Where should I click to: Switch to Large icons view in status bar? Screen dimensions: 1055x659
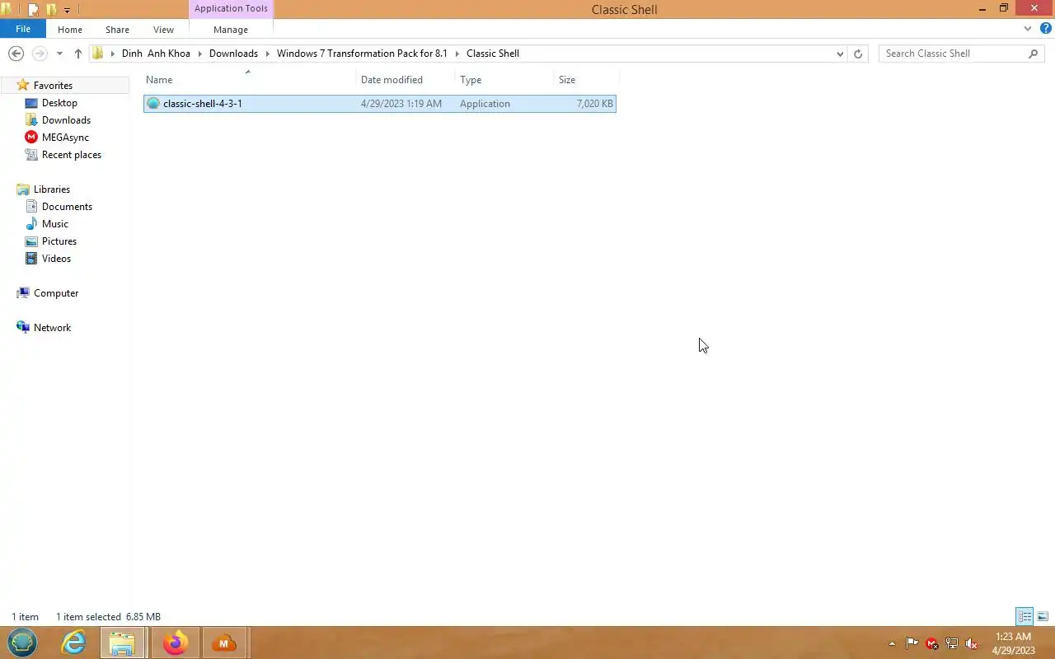tap(1043, 616)
